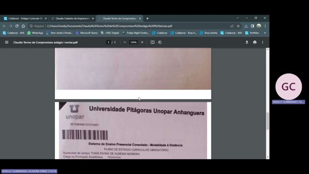Edit the 100% zoom level field
The height and width of the screenshot is (174, 309).
point(134,42)
